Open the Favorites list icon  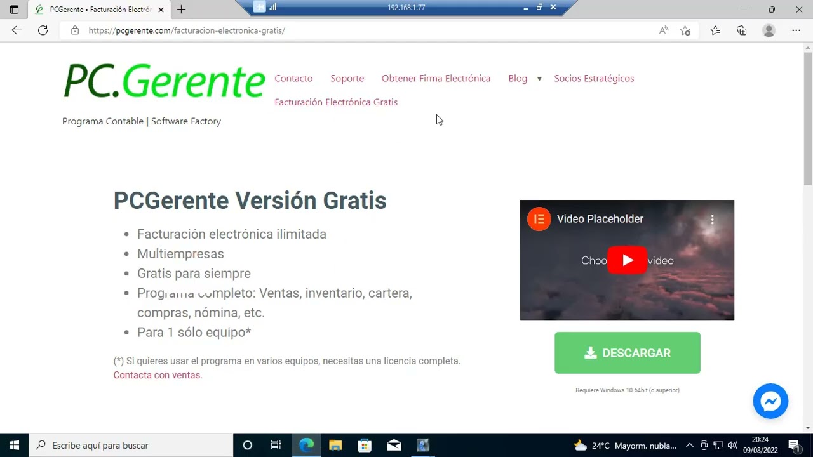click(715, 30)
